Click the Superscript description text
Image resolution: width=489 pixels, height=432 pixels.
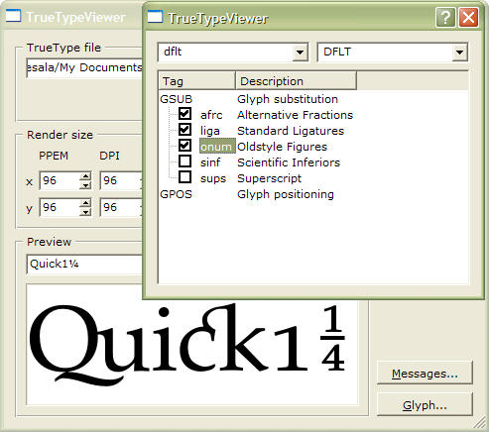pyautogui.click(x=270, y=178)
